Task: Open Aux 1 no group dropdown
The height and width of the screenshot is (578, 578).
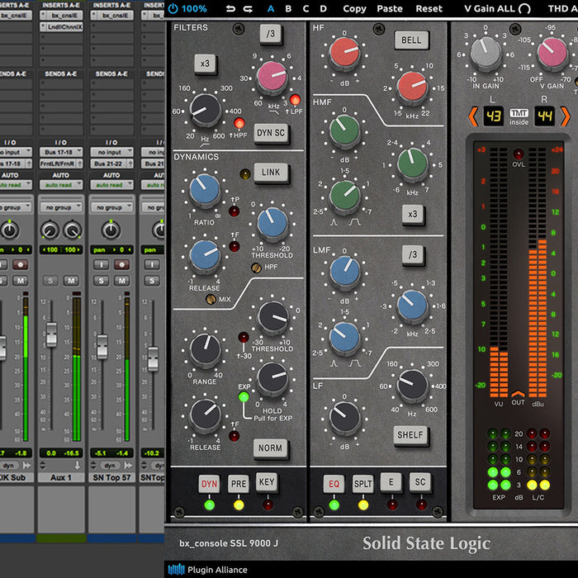Action: tap(61, 207)
